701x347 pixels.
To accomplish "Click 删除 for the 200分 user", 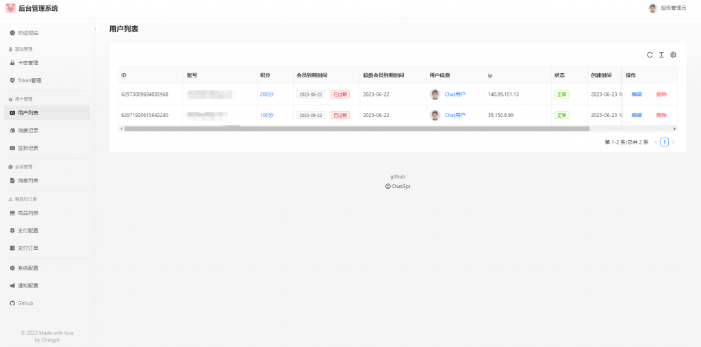I will click(x=661, y=94).
